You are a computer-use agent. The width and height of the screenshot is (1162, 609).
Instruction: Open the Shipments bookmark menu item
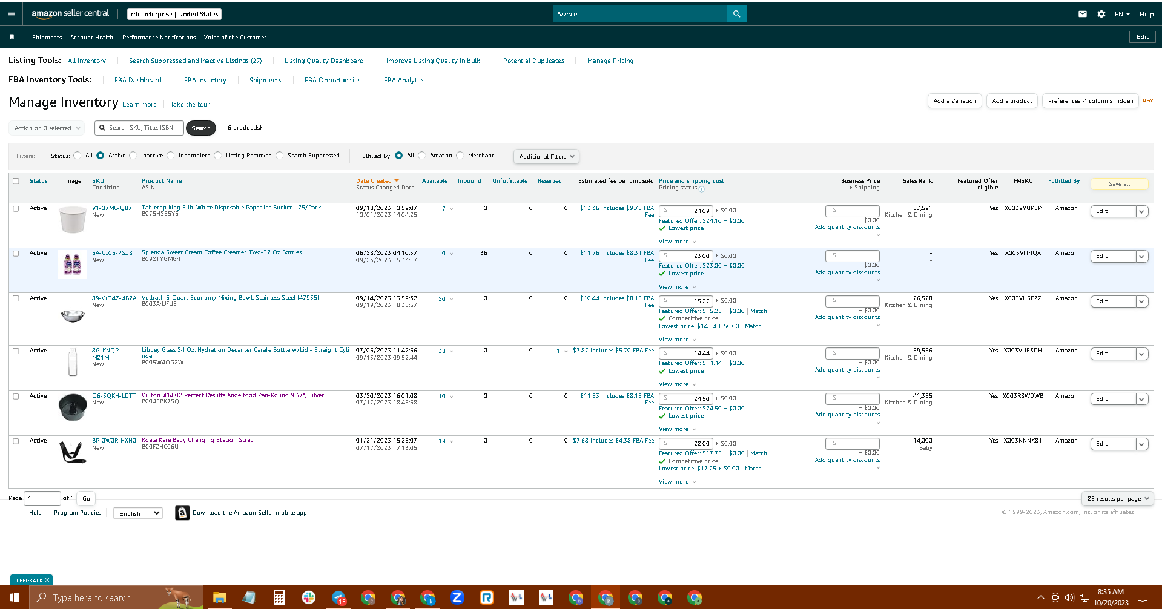tap(47, 38)
